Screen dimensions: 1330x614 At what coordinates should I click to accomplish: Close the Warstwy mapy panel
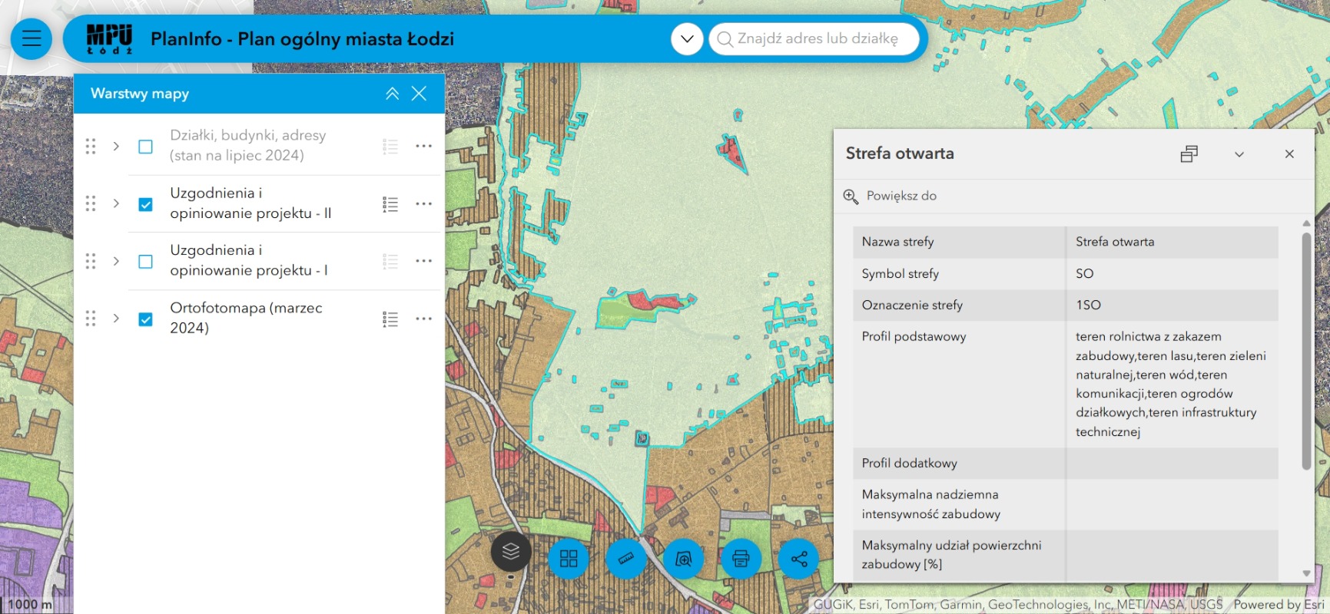pos(419,94)
